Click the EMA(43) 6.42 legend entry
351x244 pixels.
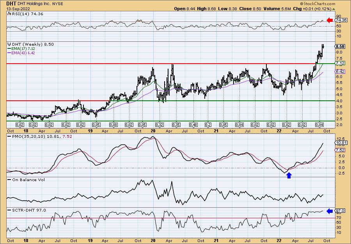(x=21, y=53)
